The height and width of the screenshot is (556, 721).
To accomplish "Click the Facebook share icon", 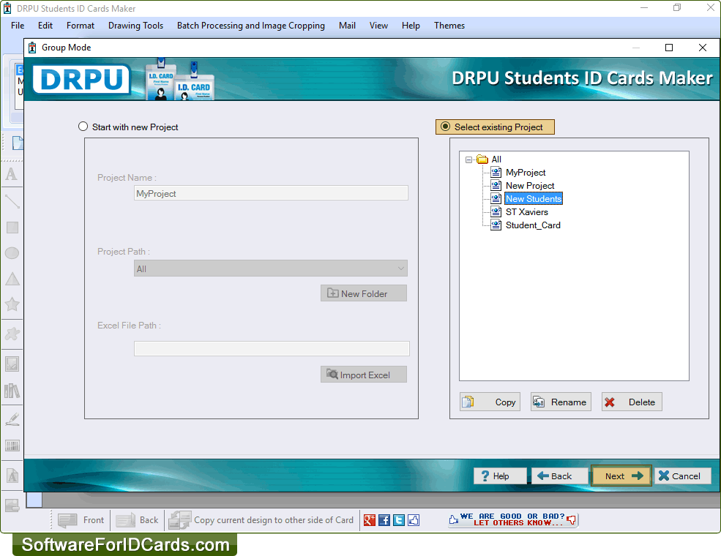I will coord(384,520).
